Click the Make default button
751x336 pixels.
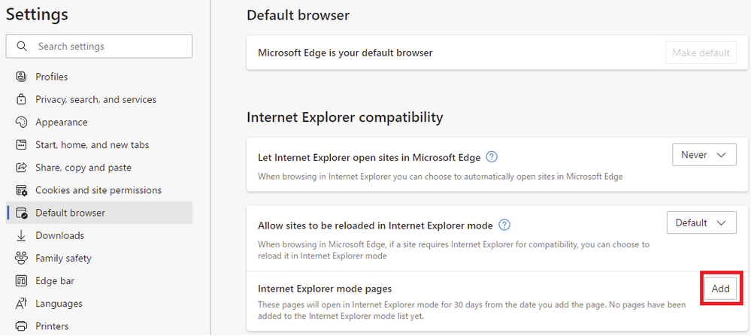(701, 53)
